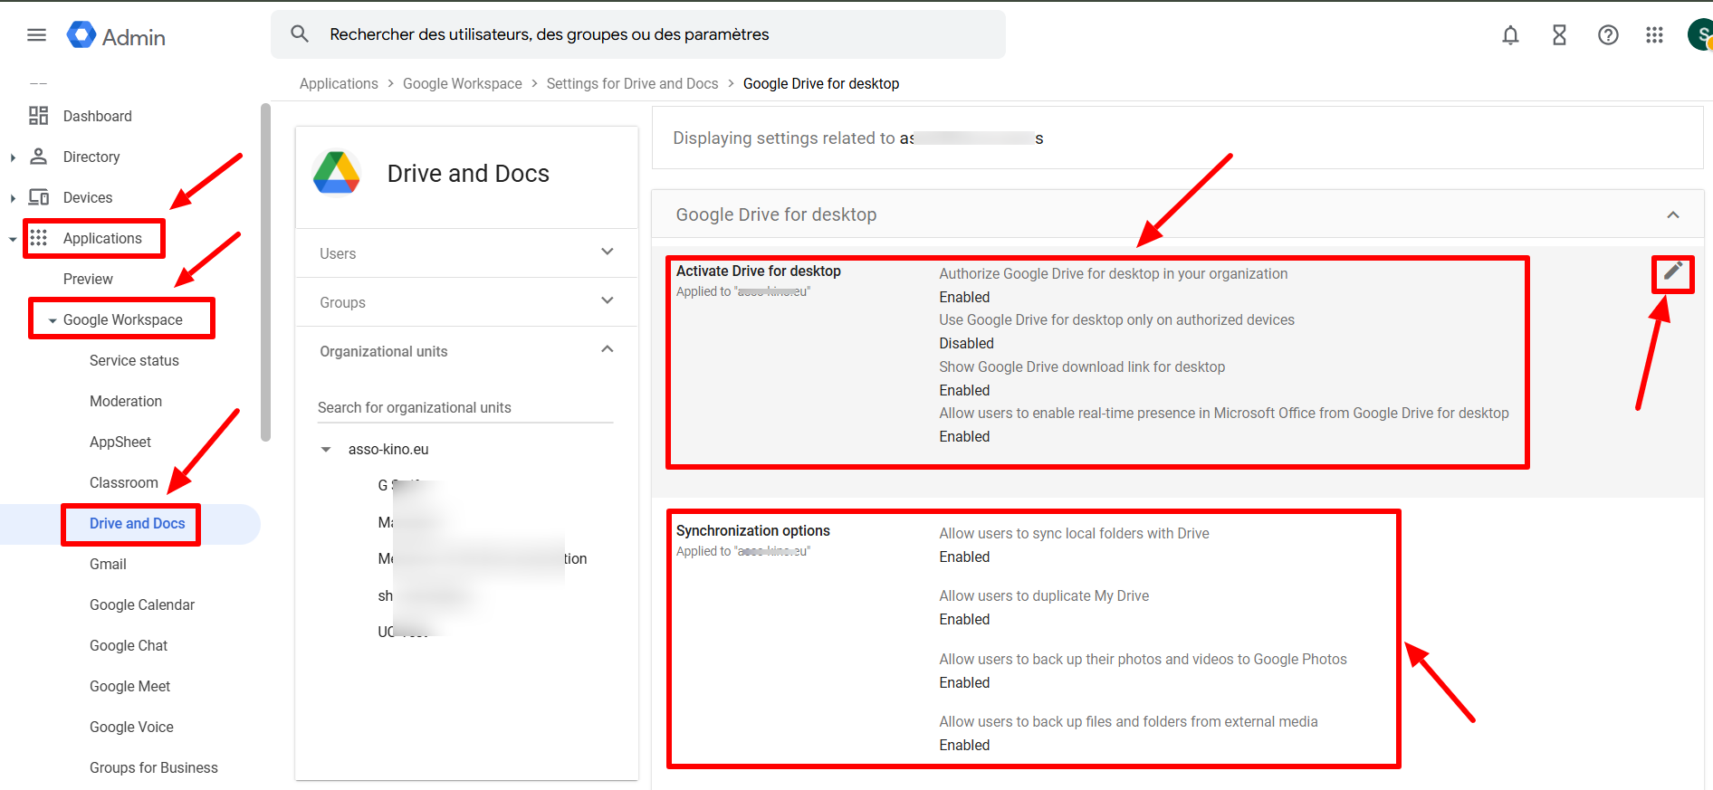
Task: Select Drive and Docs in sidebar
Action: click(x=137, y=523)
